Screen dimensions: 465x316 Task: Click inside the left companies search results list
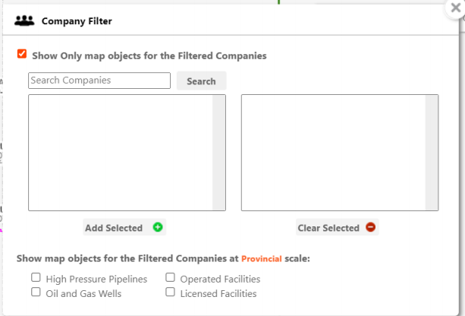120,152
